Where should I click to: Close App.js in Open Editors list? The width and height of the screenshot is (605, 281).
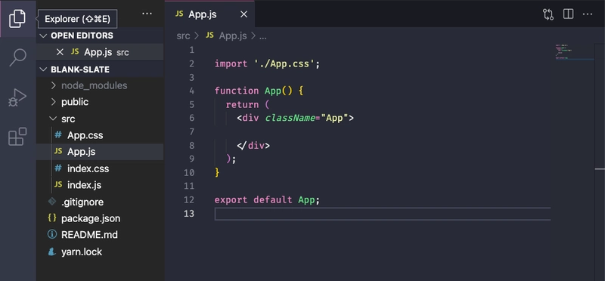click(x=60, y=52)
